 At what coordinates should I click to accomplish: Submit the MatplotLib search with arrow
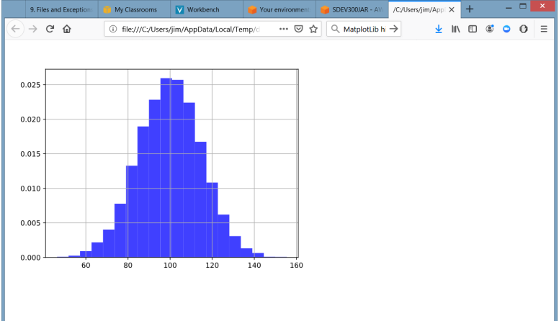(x=393, y=29)
